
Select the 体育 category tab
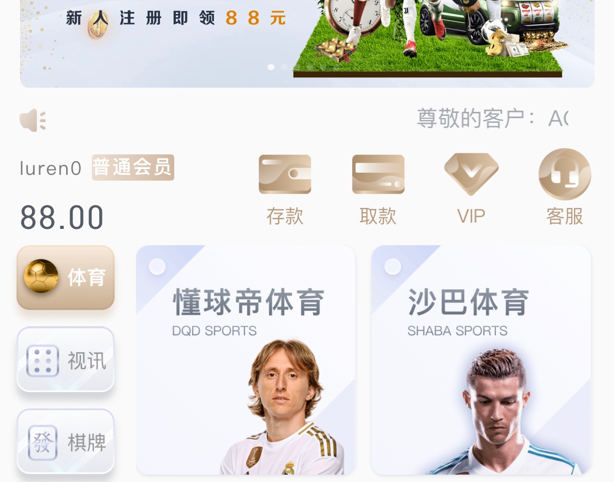66,277
